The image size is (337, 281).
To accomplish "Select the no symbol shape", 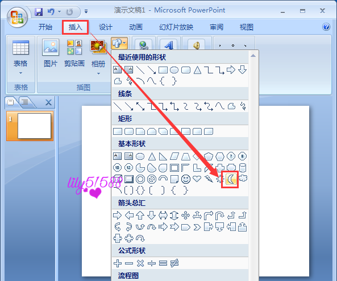I will (x=152, y=179).
